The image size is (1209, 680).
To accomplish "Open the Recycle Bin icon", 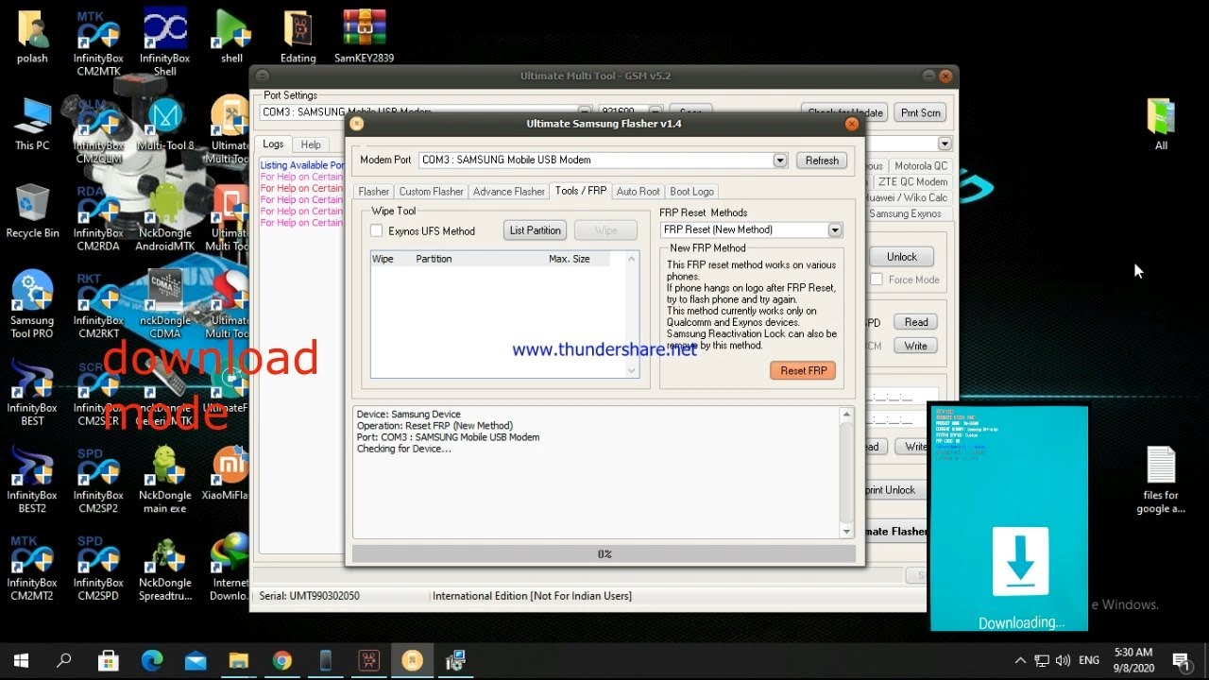I will 32,211.
